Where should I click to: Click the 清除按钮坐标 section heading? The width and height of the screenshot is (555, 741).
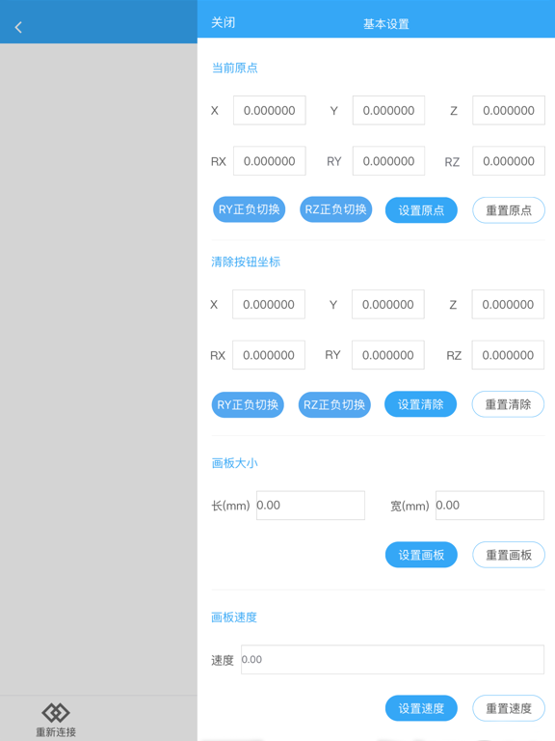(246, 261)
